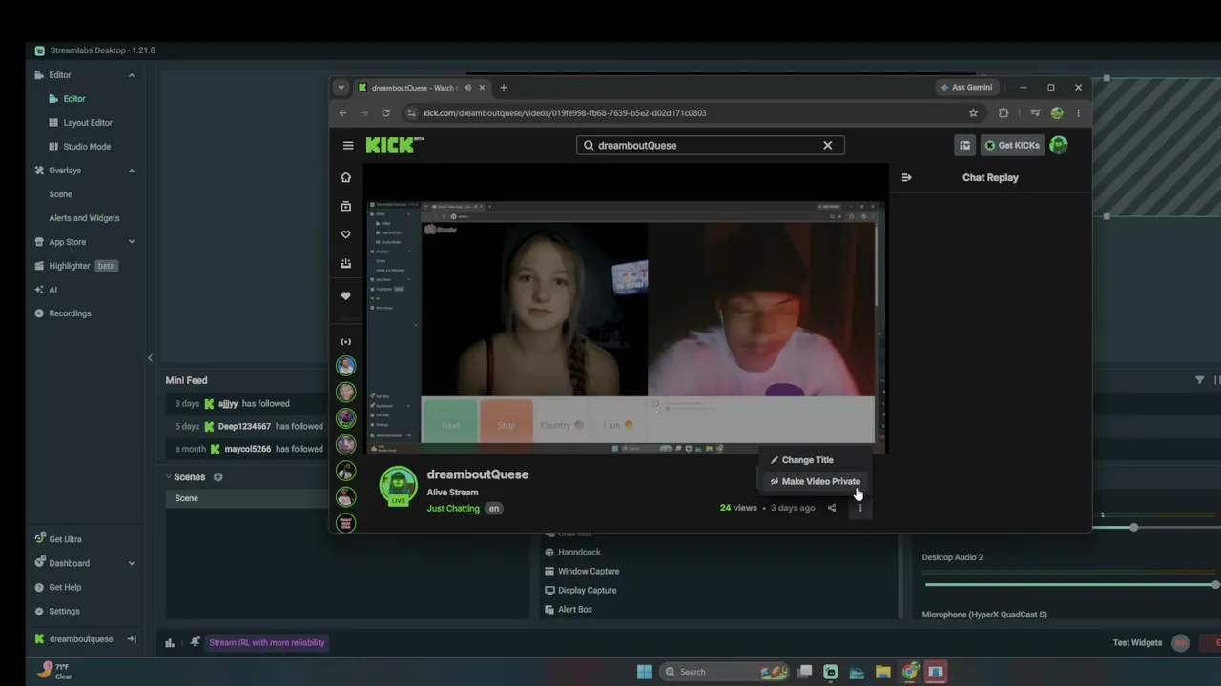Screen dimensions: 1221x686
Task: Click Test Widgets button
Action: (1137, 643)
